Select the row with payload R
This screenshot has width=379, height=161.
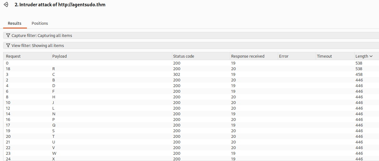click(191, 69)
